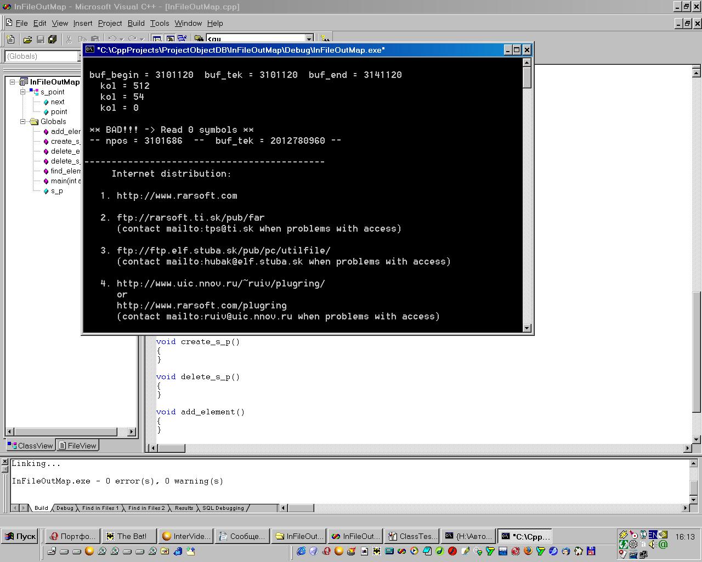Click the volume speaker tray icon
This screenshot has width=702, height=562.
click(x=653, y=544)
